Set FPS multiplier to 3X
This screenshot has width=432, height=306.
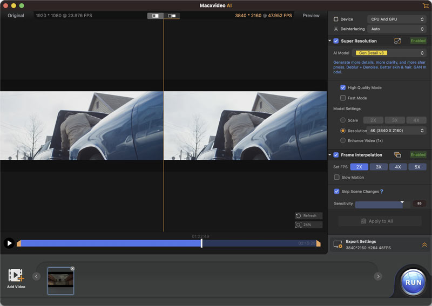tap(379, 167)
